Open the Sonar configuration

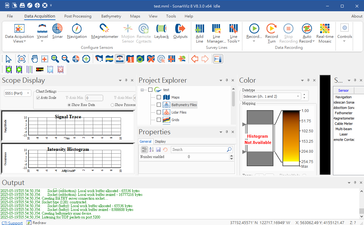point(57,31)
